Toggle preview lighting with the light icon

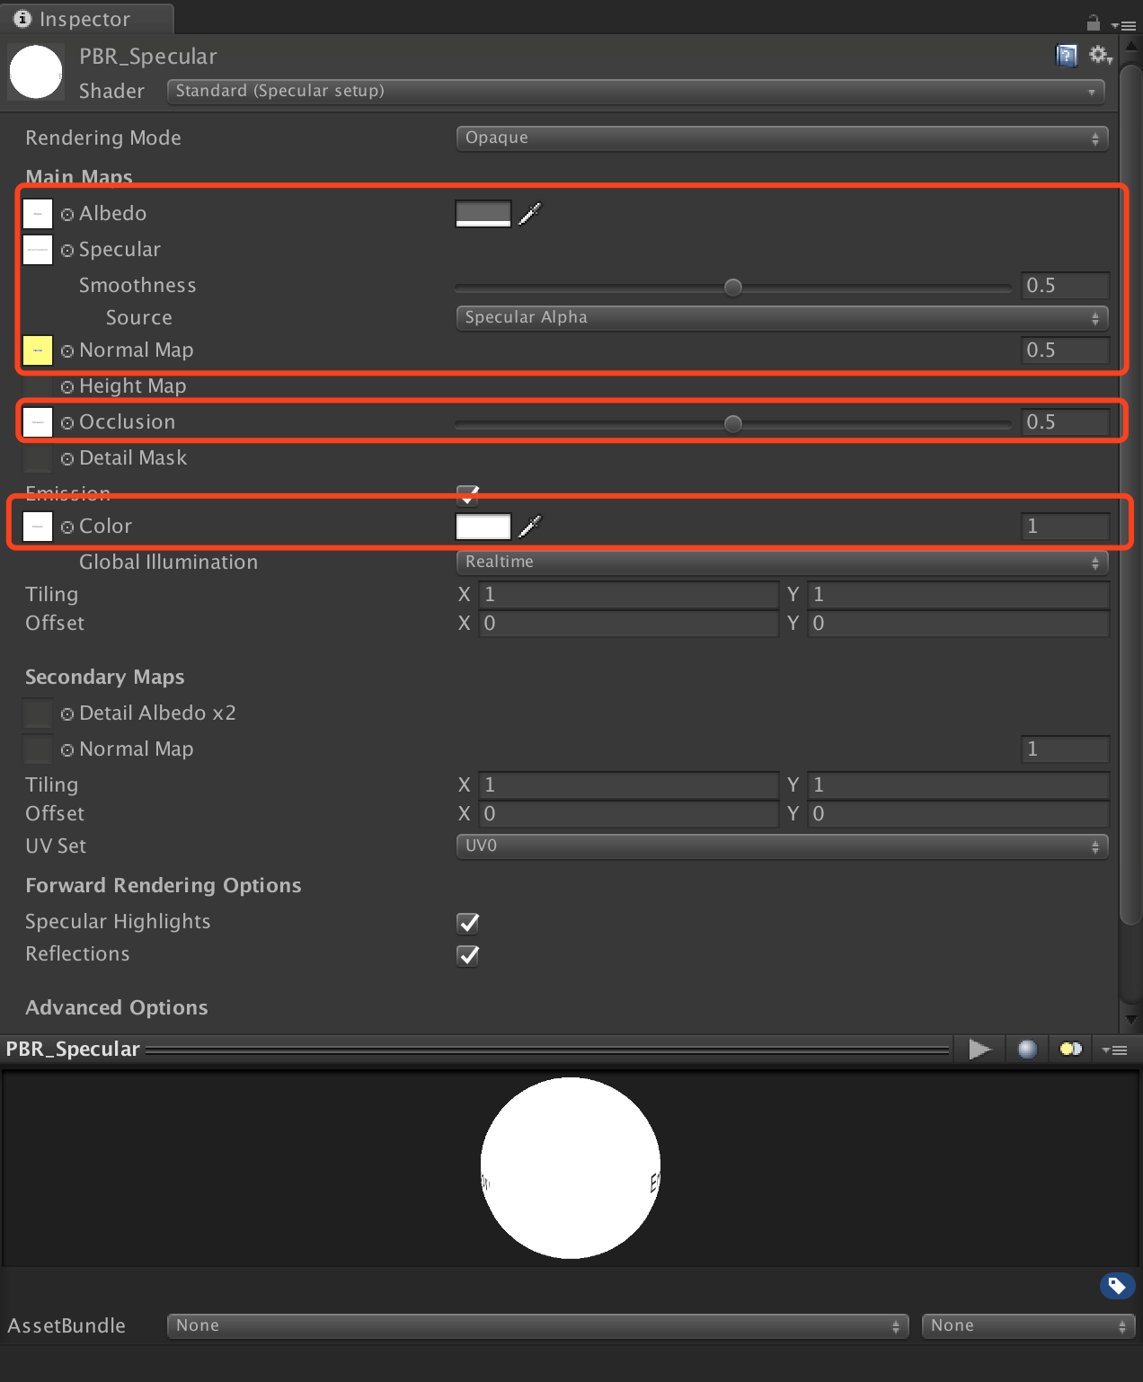[x=1070, y=1049]
